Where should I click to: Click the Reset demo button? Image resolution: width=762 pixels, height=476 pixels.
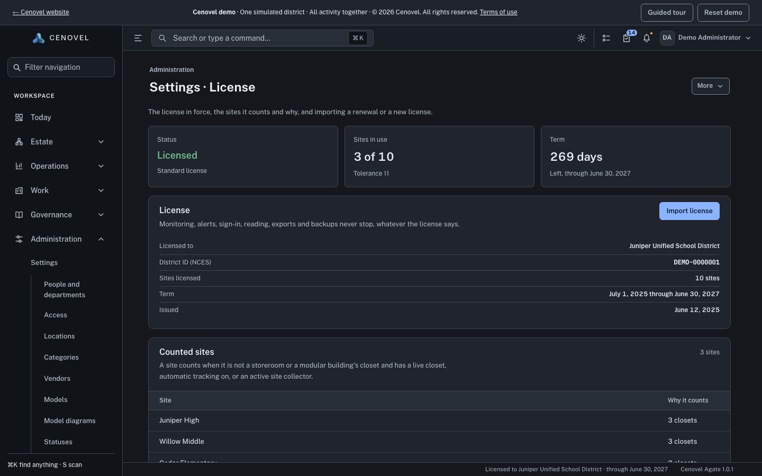coord(723,13)
